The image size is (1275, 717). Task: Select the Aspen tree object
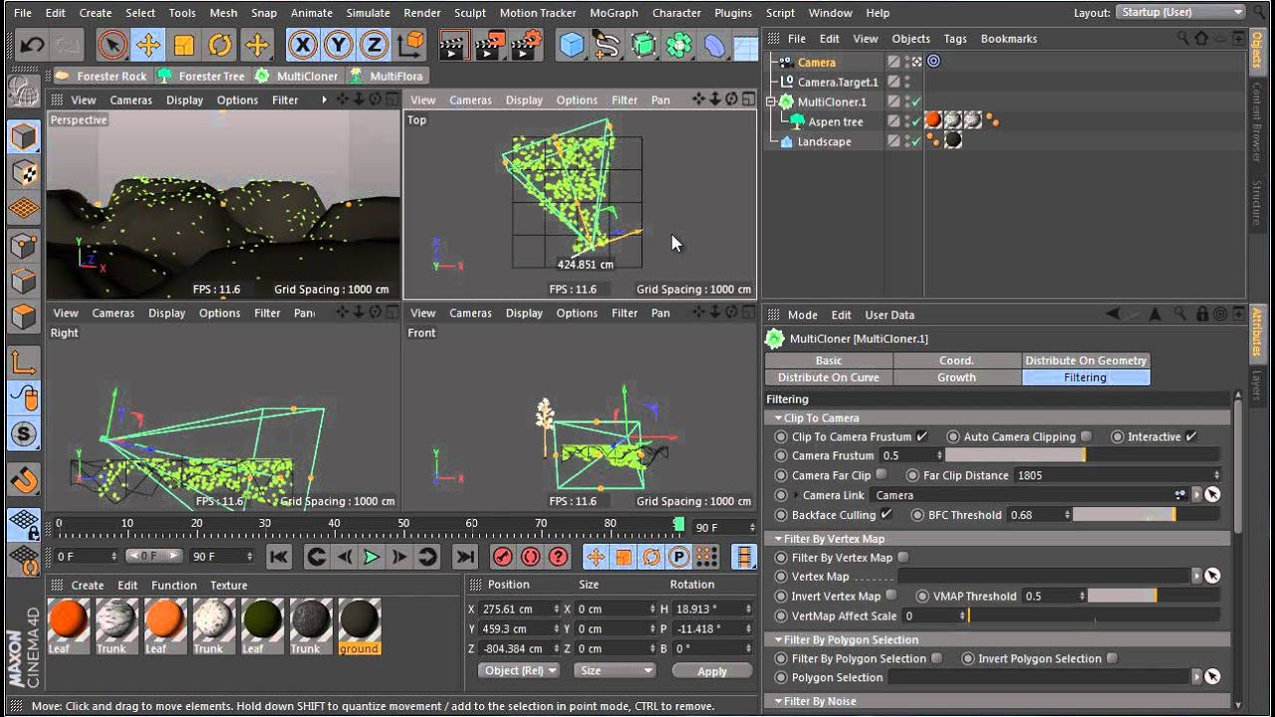tap(835, 121)
